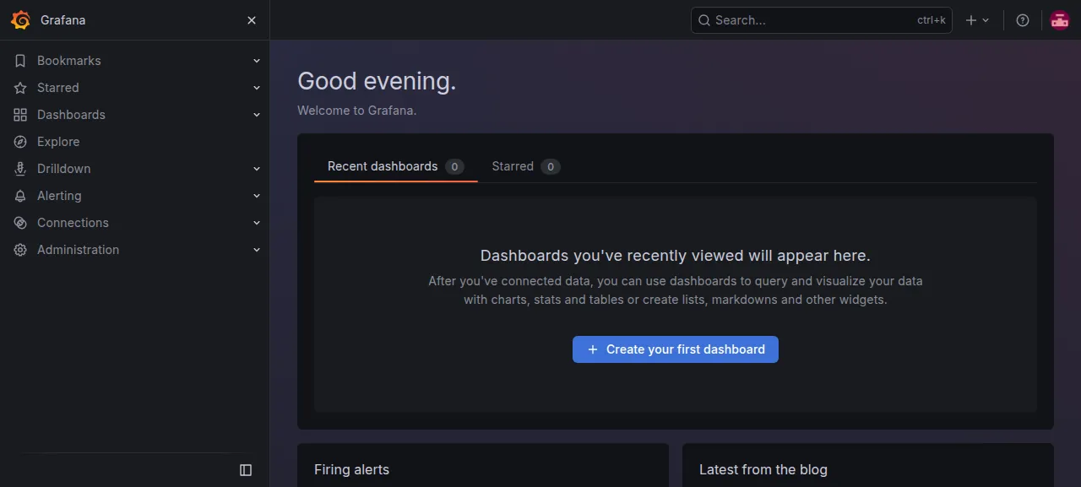
Task: Click the Good evening heading
Action: [377, 81]
